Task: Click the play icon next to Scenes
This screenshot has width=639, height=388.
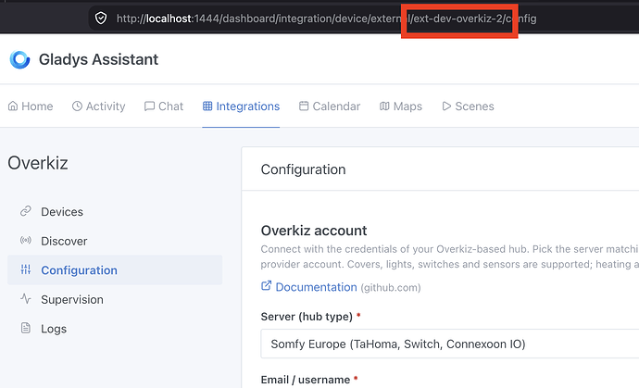Action: [446, 106]
